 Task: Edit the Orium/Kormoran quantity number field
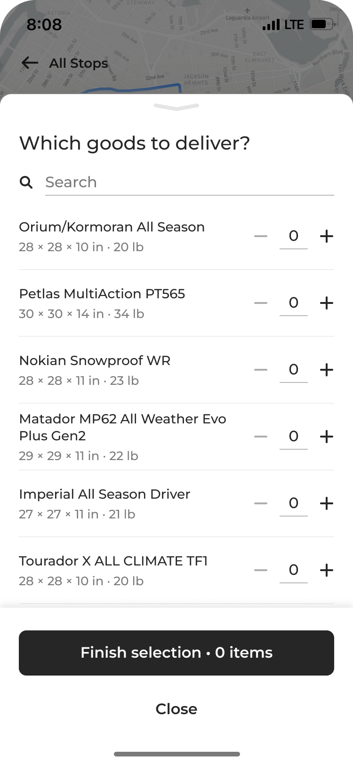[x=294, y=236]
